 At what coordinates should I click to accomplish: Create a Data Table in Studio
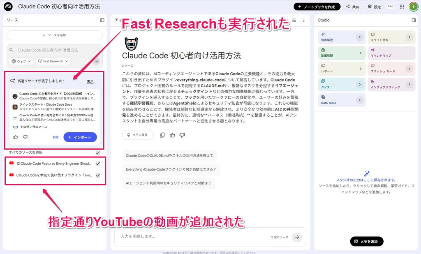click(342, 100)
